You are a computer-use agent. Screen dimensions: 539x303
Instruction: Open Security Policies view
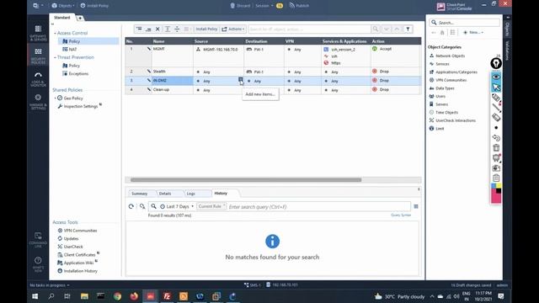(38, 56)
